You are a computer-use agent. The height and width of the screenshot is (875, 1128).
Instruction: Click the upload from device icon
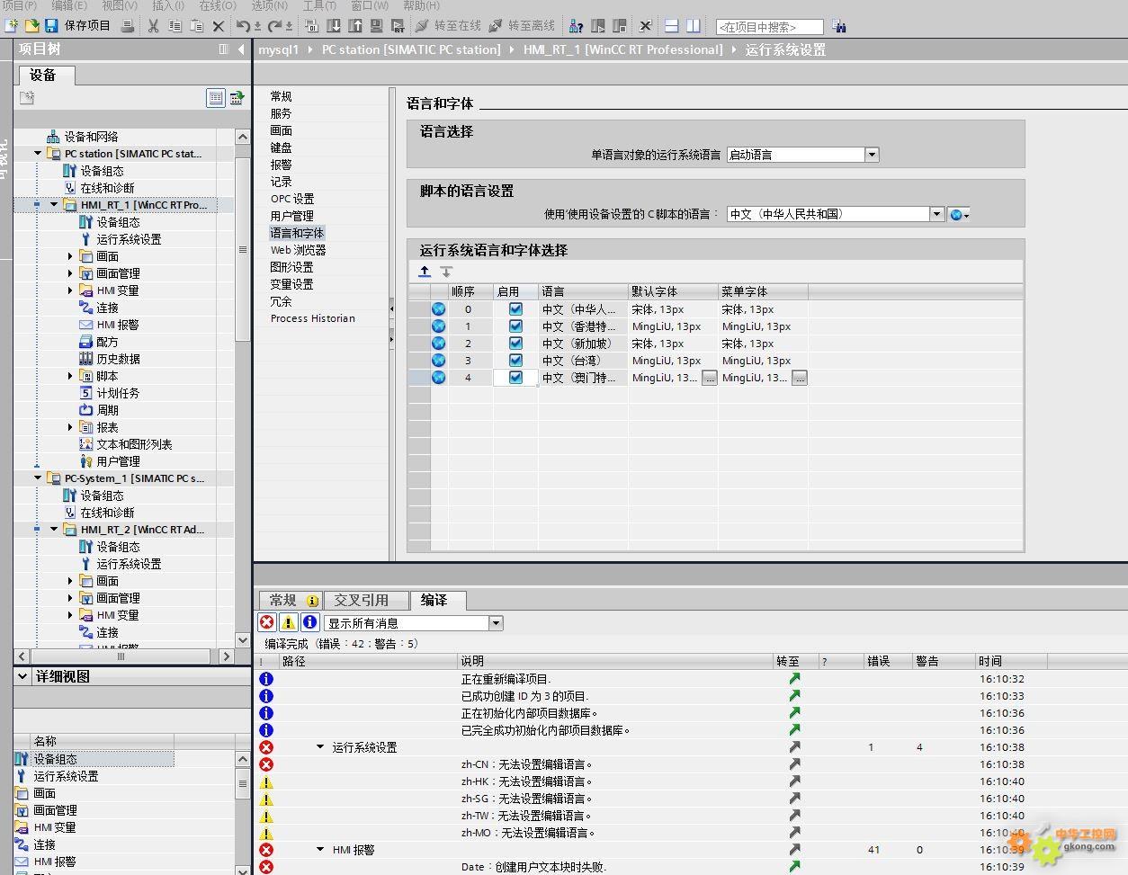pyautogui.click(x=356, y=26)
